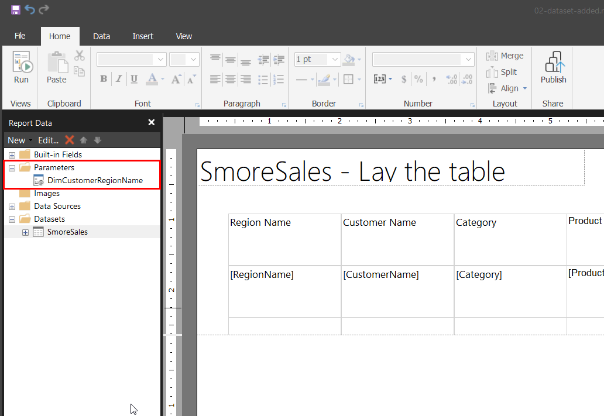
Task: Click Edit... in Report Data toolbar
Action: pos(48,140)
